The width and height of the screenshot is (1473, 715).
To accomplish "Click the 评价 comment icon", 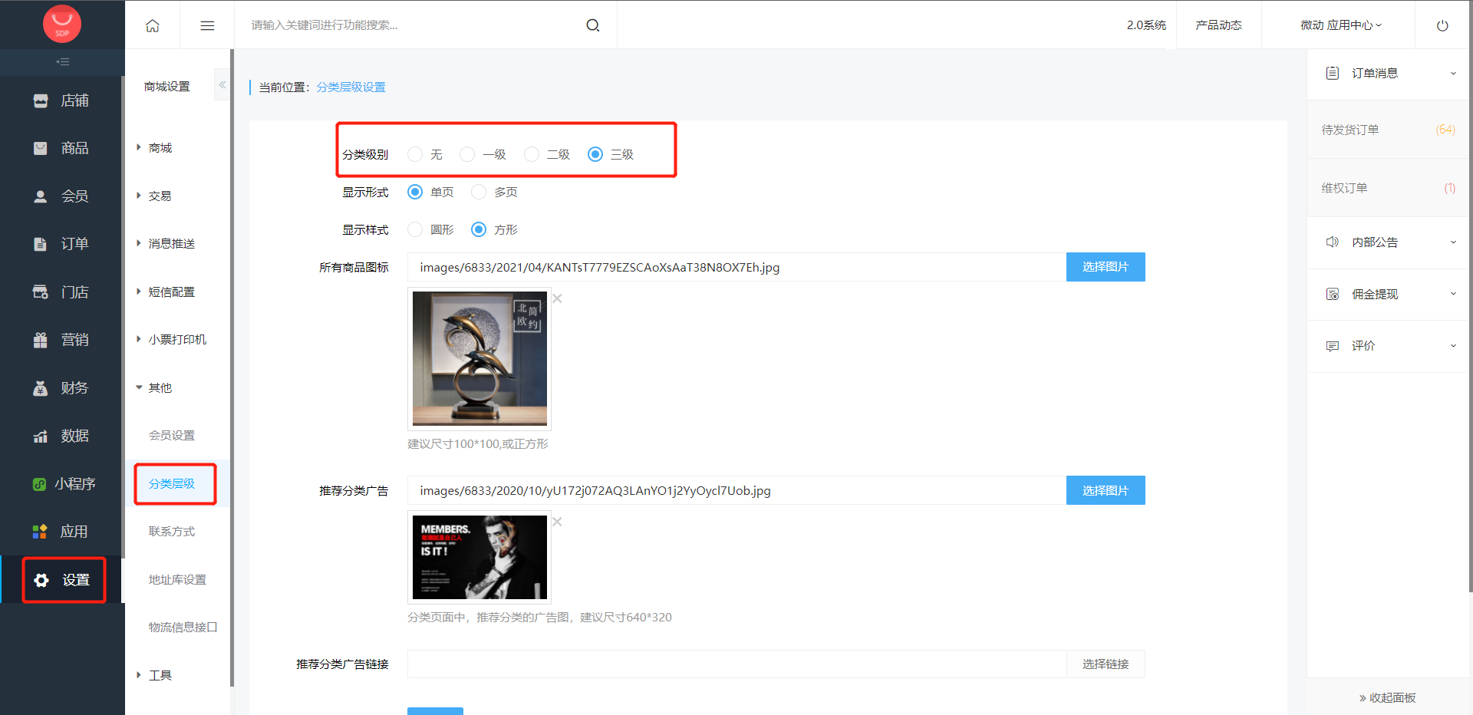I will (x=1333, y=346).
